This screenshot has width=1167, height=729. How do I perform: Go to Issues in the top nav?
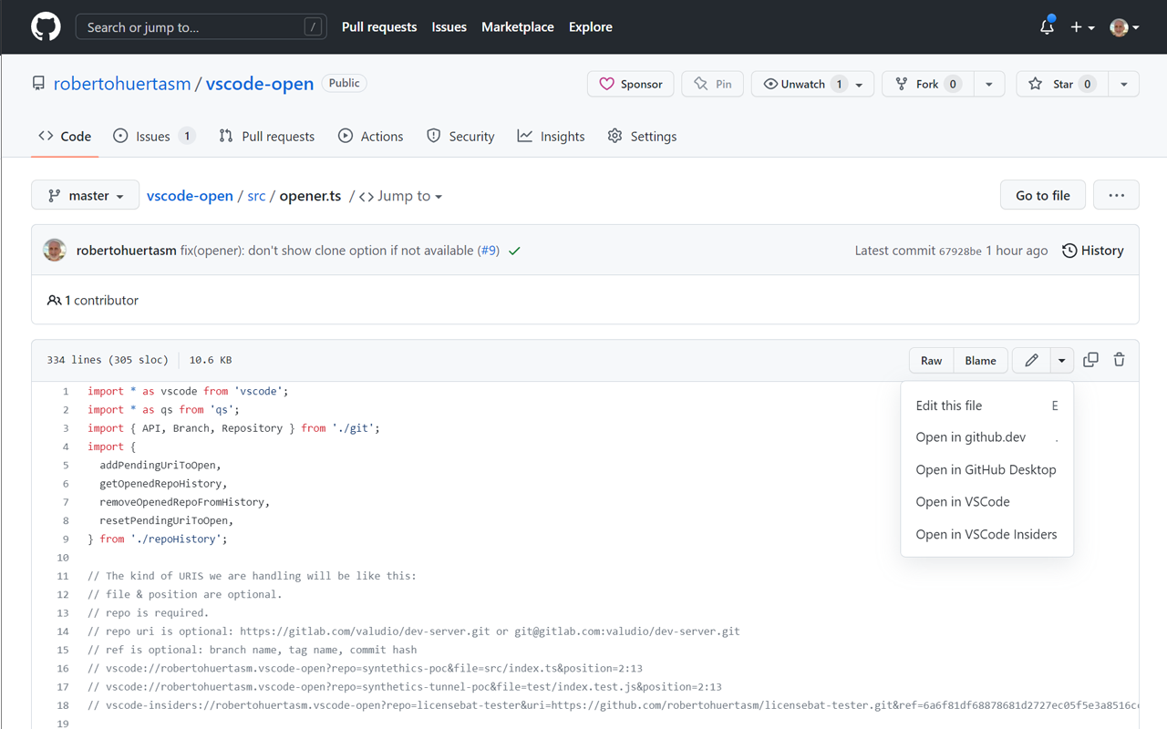coord(449,27)
